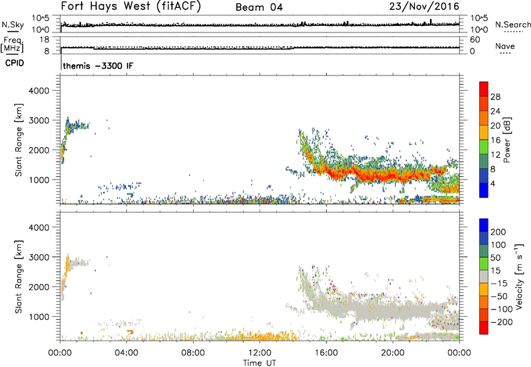Click the 'Nave' legend label
The height and width of the screenshot is (367, 531).
504,46
